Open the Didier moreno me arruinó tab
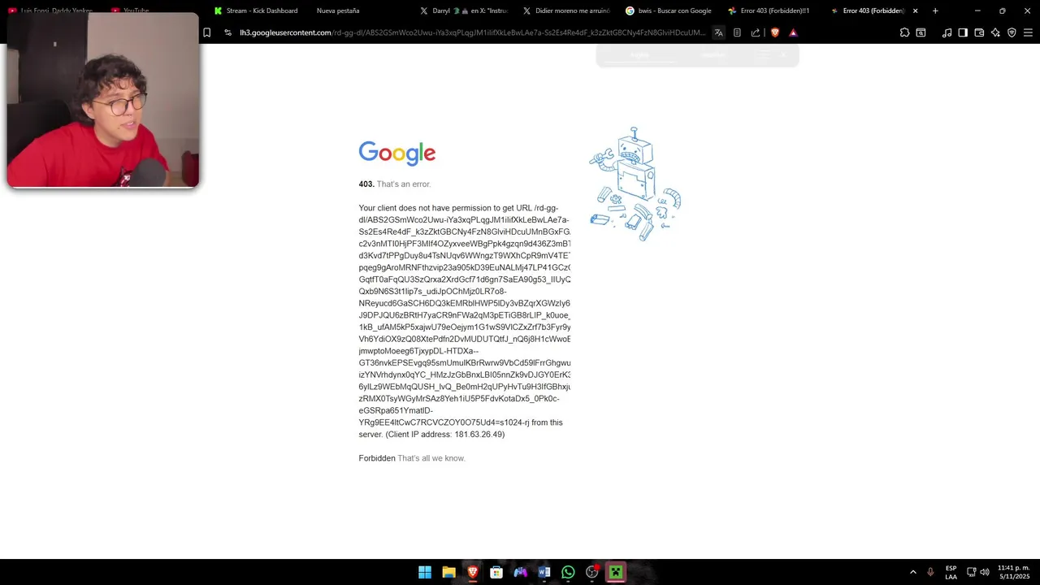Viewport: 1040px width, 585px height. pos(565,11)
